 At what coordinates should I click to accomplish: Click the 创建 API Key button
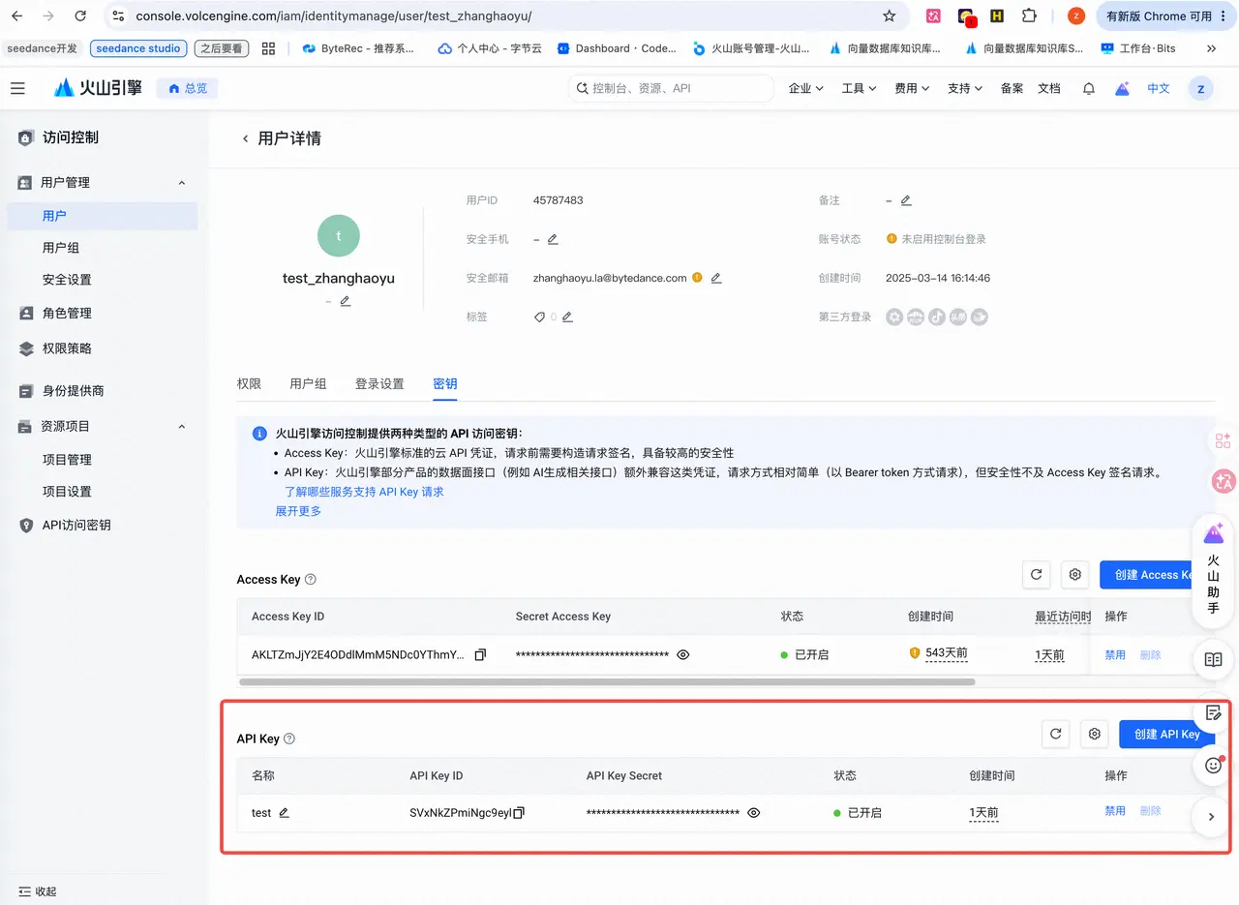1167,734
